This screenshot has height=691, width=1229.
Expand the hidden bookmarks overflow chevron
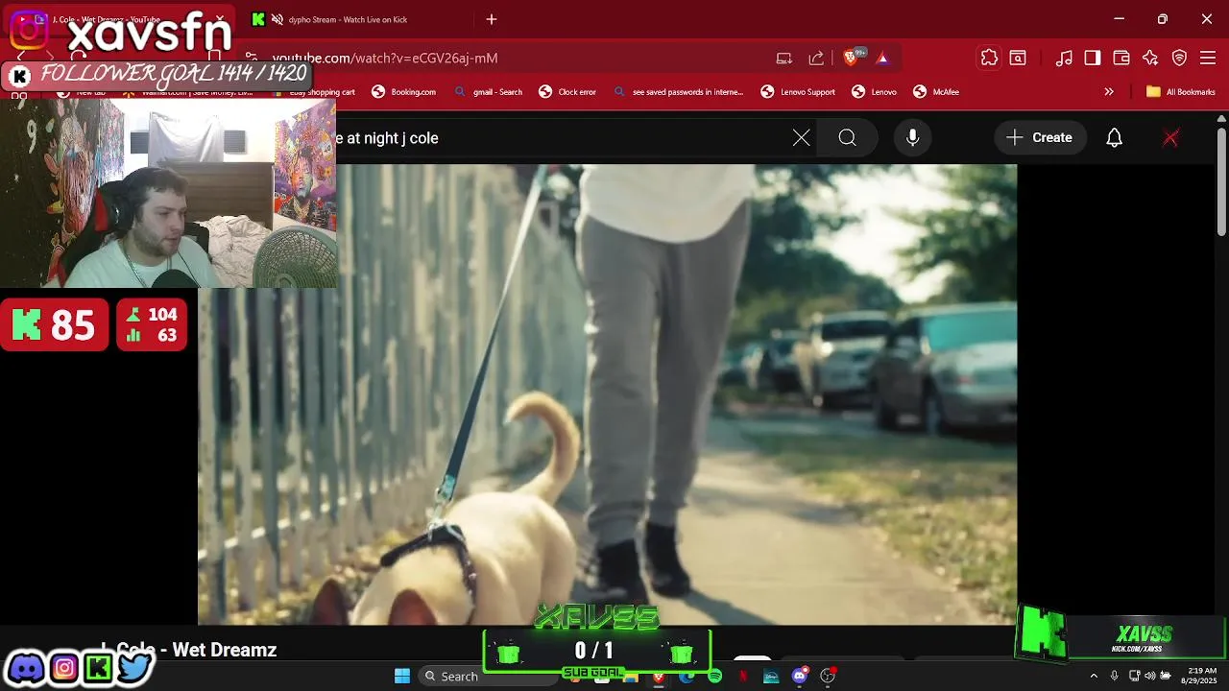coord(1109,92)
